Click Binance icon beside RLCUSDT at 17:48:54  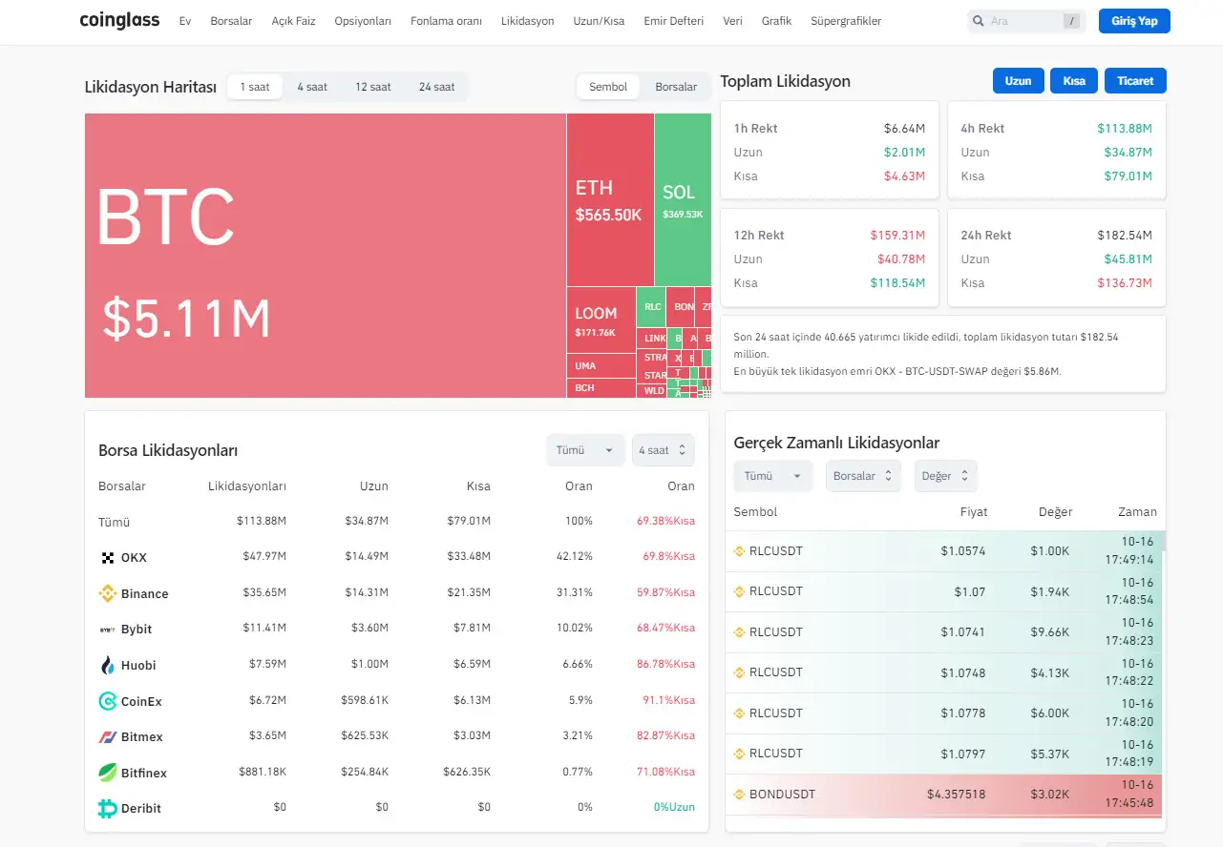click(x=739, y=591)
